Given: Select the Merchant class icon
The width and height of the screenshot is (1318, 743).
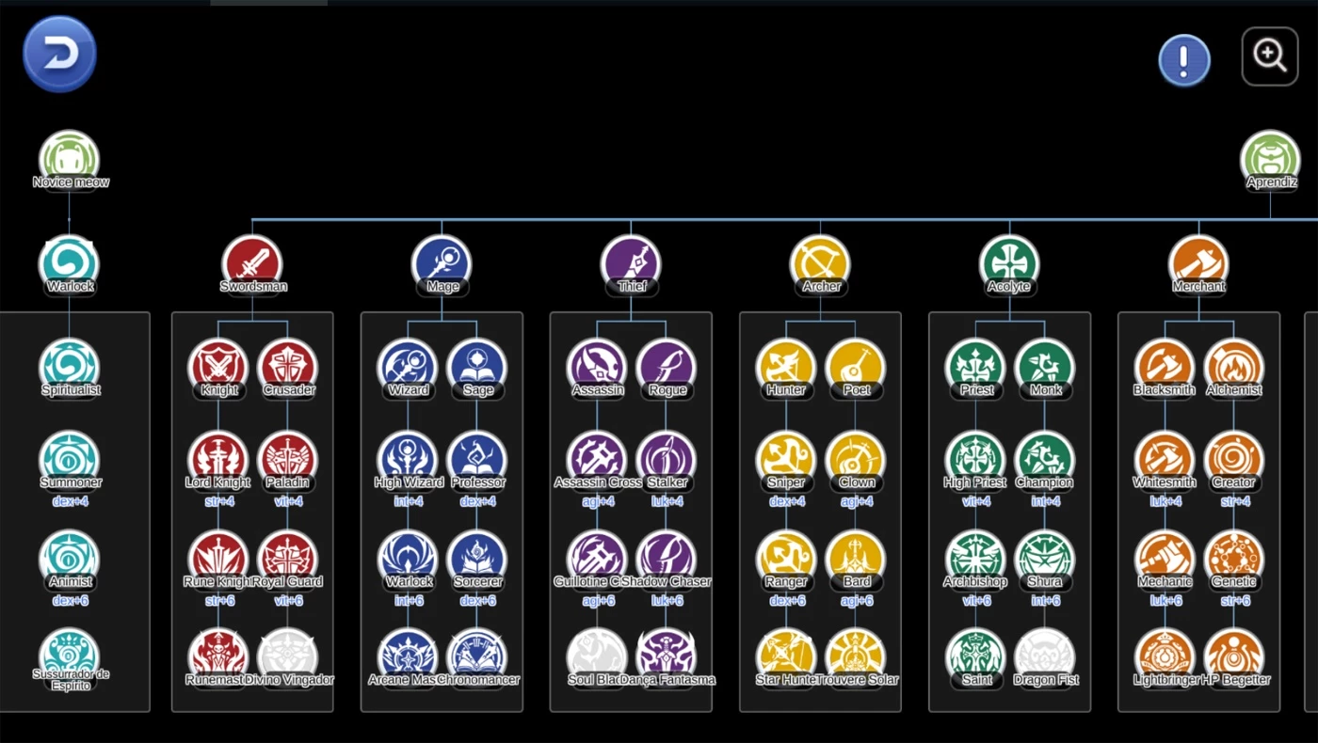Looking at the screenshot, I should 1198,264.
